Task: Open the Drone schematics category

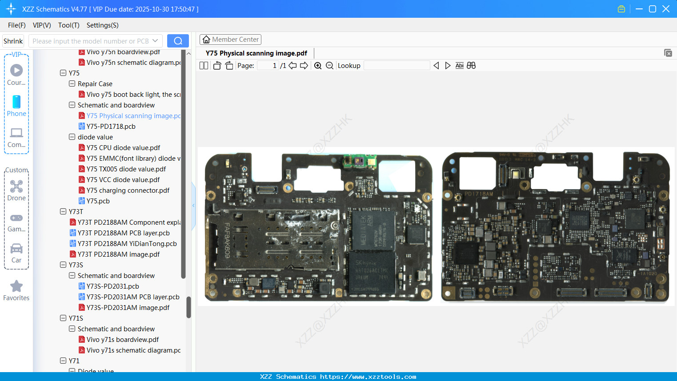Action: (16, 190)
